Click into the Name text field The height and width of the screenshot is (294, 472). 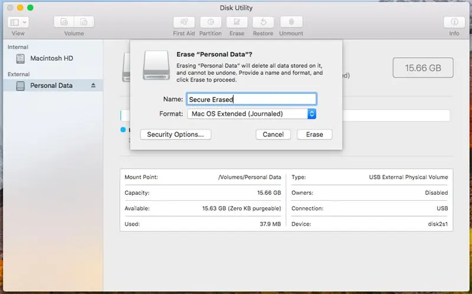tap(252, 99)
